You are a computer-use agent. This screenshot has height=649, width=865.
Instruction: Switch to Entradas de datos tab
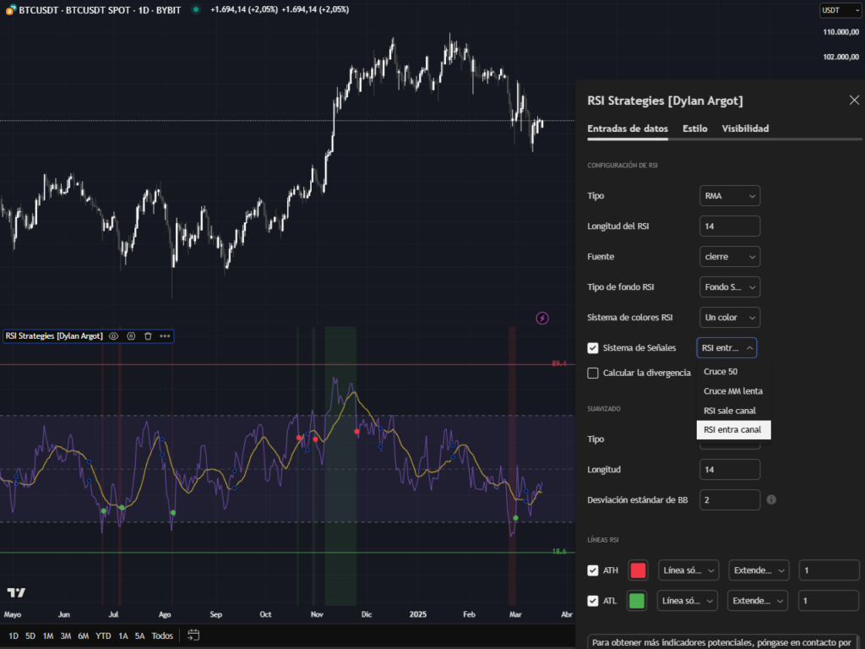[628, 128]
